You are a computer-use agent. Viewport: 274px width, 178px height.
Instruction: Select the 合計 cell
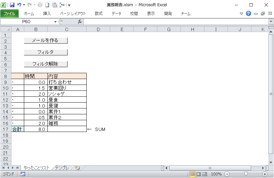18,129
